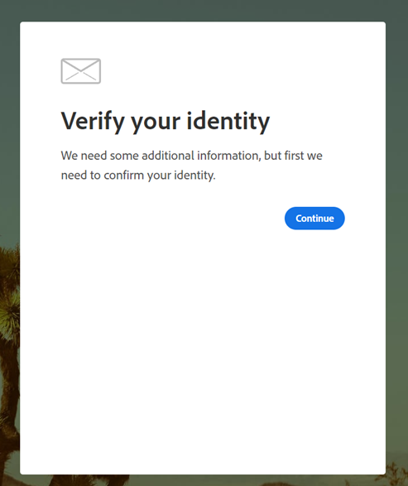Click the blue Continue button
The width and height of the screenshot is (408, 486).
(x=314, y=219)
